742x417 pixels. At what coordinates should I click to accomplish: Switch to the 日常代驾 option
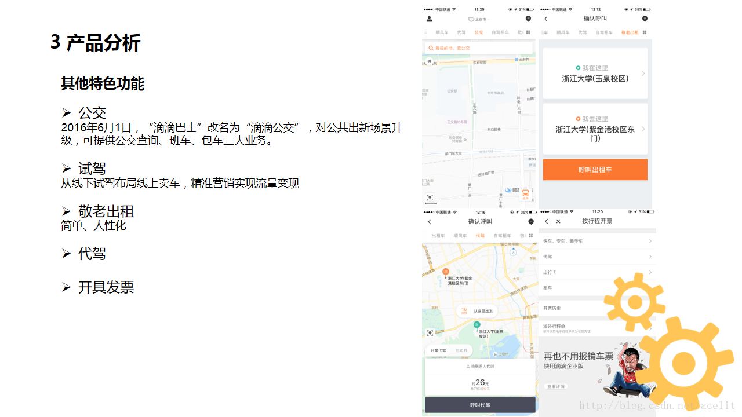438,351
